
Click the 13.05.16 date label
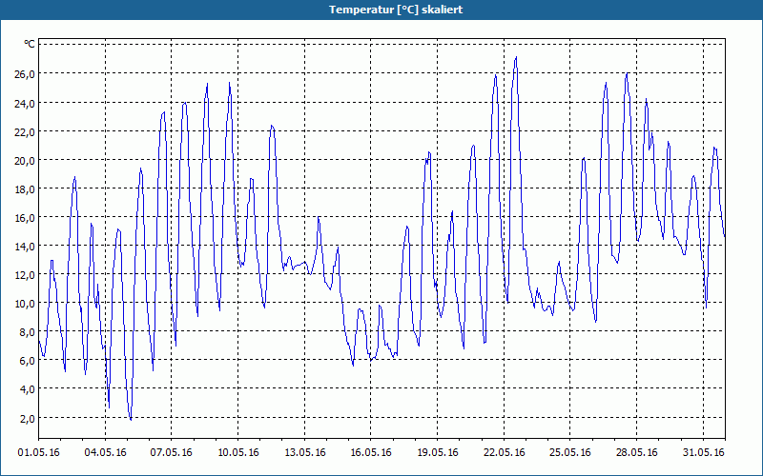[x=304, y=453]
